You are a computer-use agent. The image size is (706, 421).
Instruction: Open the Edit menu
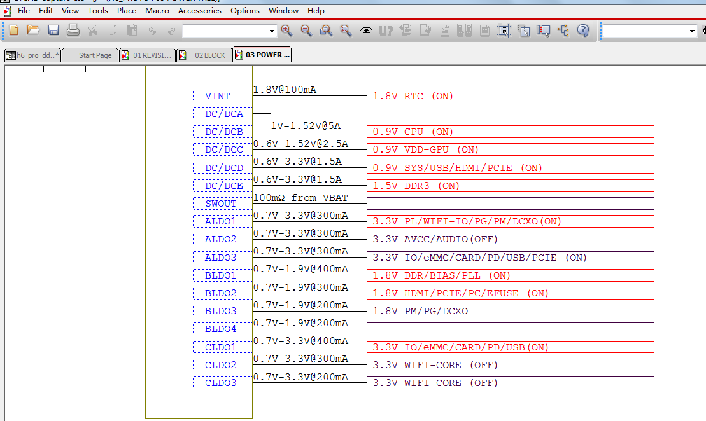pos(45,10)
